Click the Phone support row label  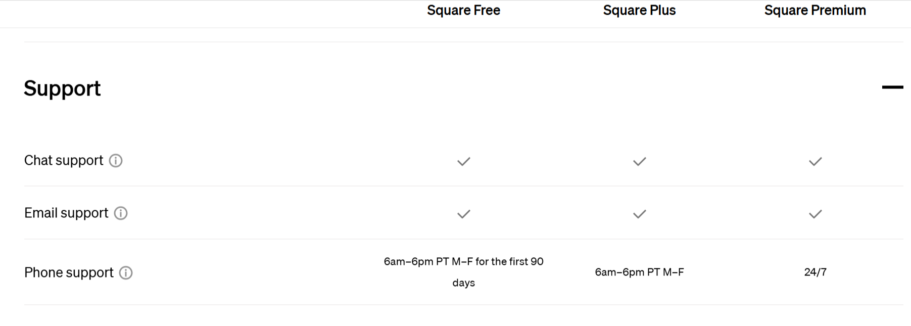click(x=69, y=272)
